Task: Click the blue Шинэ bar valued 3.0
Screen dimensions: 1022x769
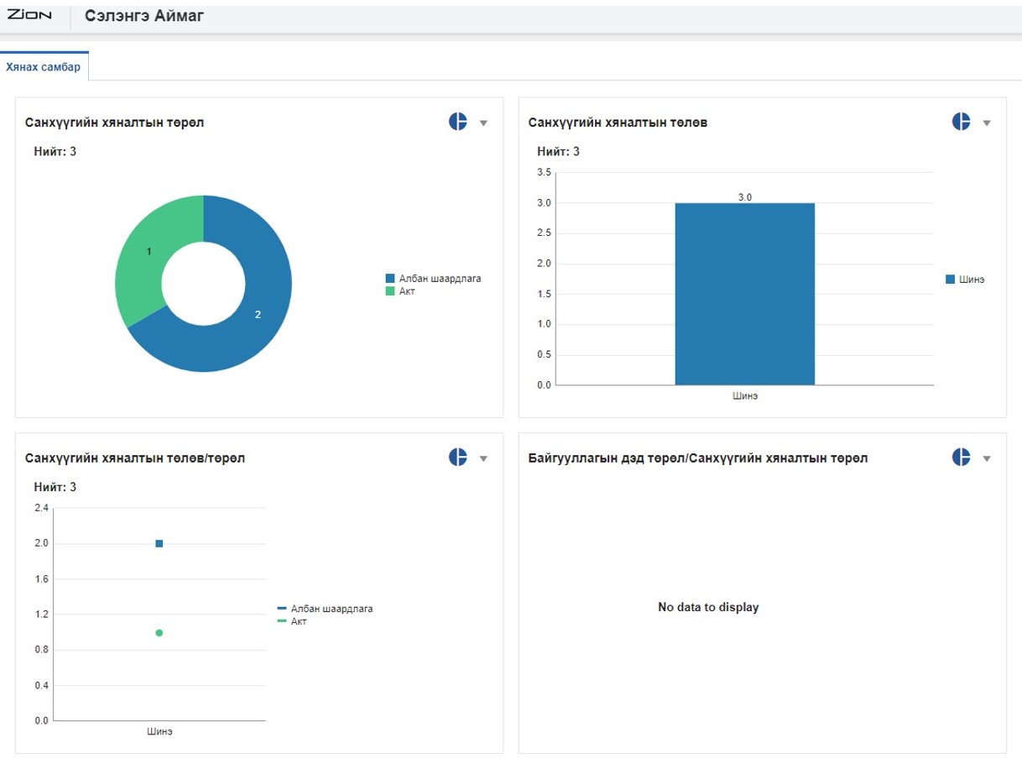Action: click(744, 294)
